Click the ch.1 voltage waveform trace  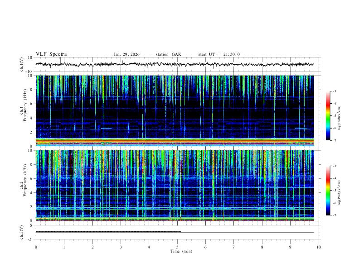point(175,64)
